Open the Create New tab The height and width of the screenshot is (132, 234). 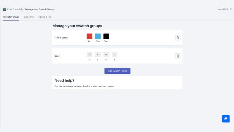[29, 17]
